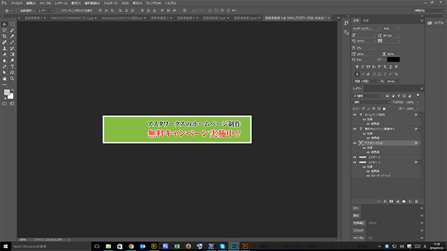
Task: Open the ヘルプ menu
Action: tap(170, 3)
